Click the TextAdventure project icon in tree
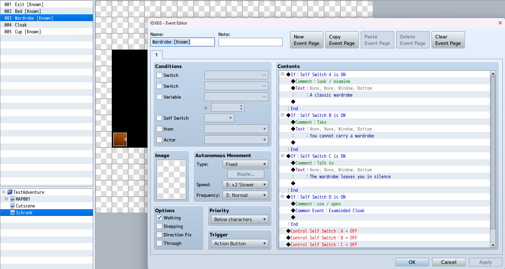 [x=10, y=192]
